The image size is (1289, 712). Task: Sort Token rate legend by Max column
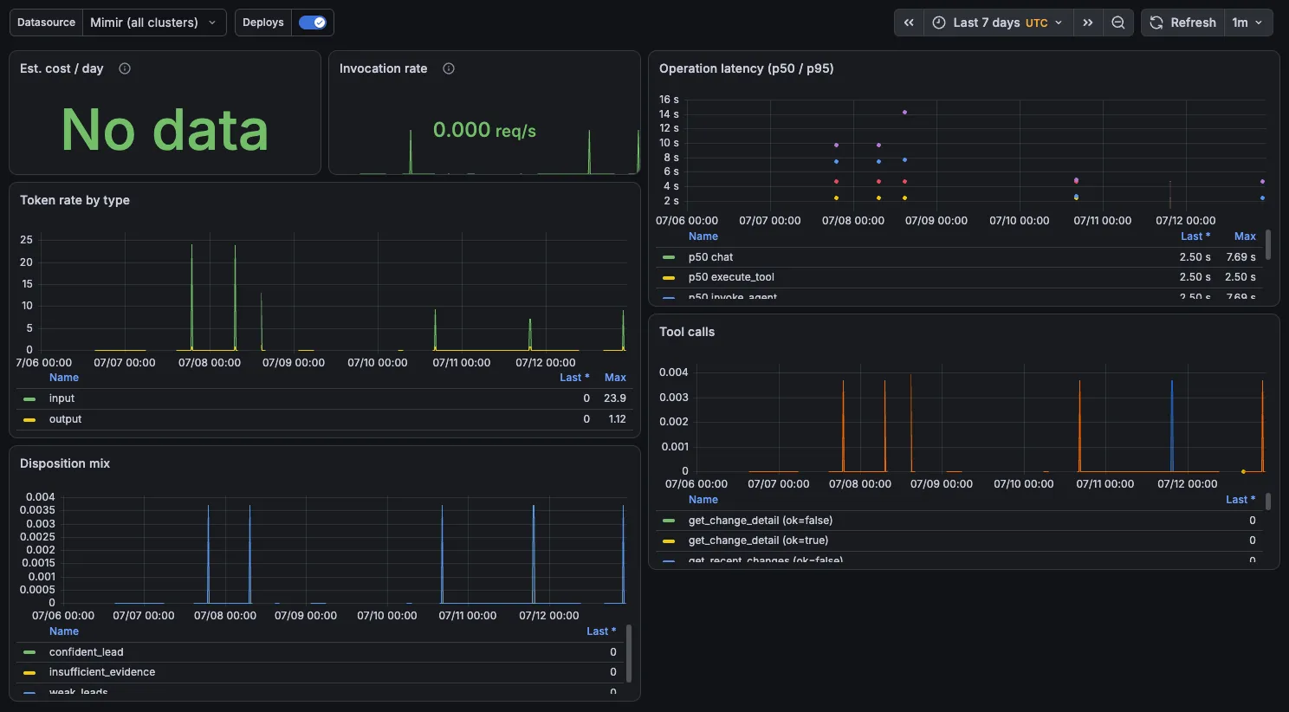(615, 378)
